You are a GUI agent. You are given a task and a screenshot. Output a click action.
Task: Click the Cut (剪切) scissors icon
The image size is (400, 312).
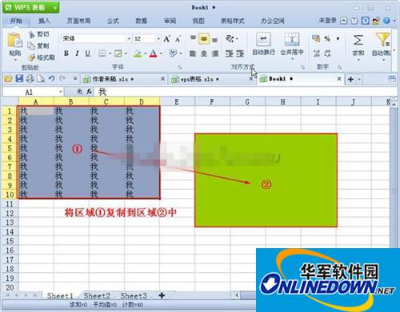point(32,34)
